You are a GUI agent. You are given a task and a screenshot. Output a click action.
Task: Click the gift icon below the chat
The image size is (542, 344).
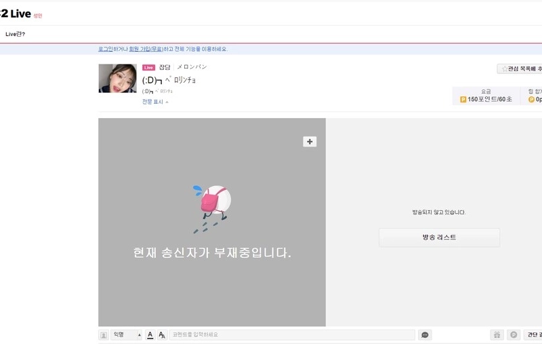pyautogui.click(x=497, y=335)
